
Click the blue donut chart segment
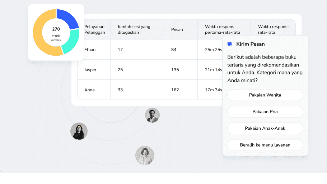[67, 18]
